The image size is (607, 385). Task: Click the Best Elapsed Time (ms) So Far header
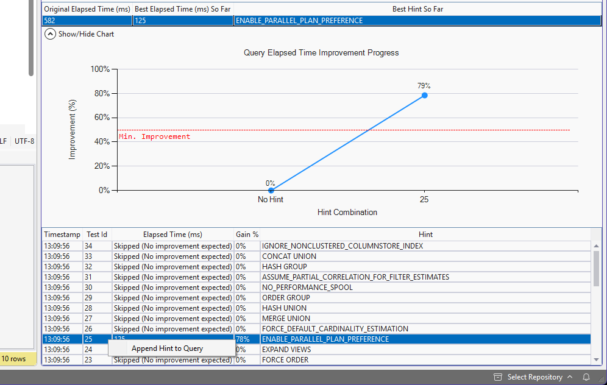pos(183,9)
